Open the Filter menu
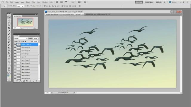The image size is (191, 107). pos(33,2)
